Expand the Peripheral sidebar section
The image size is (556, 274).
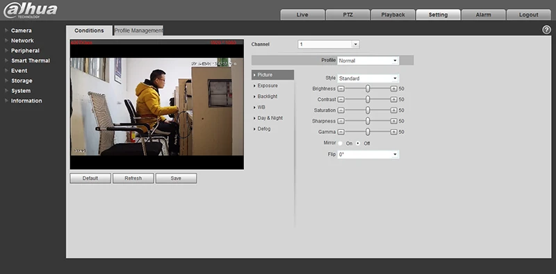25,51
